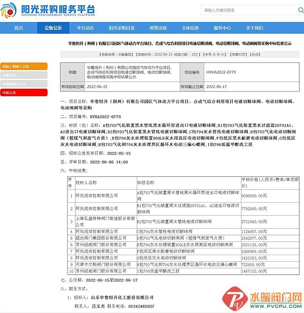Click the contact phone 05342465027

click(141, 306)
